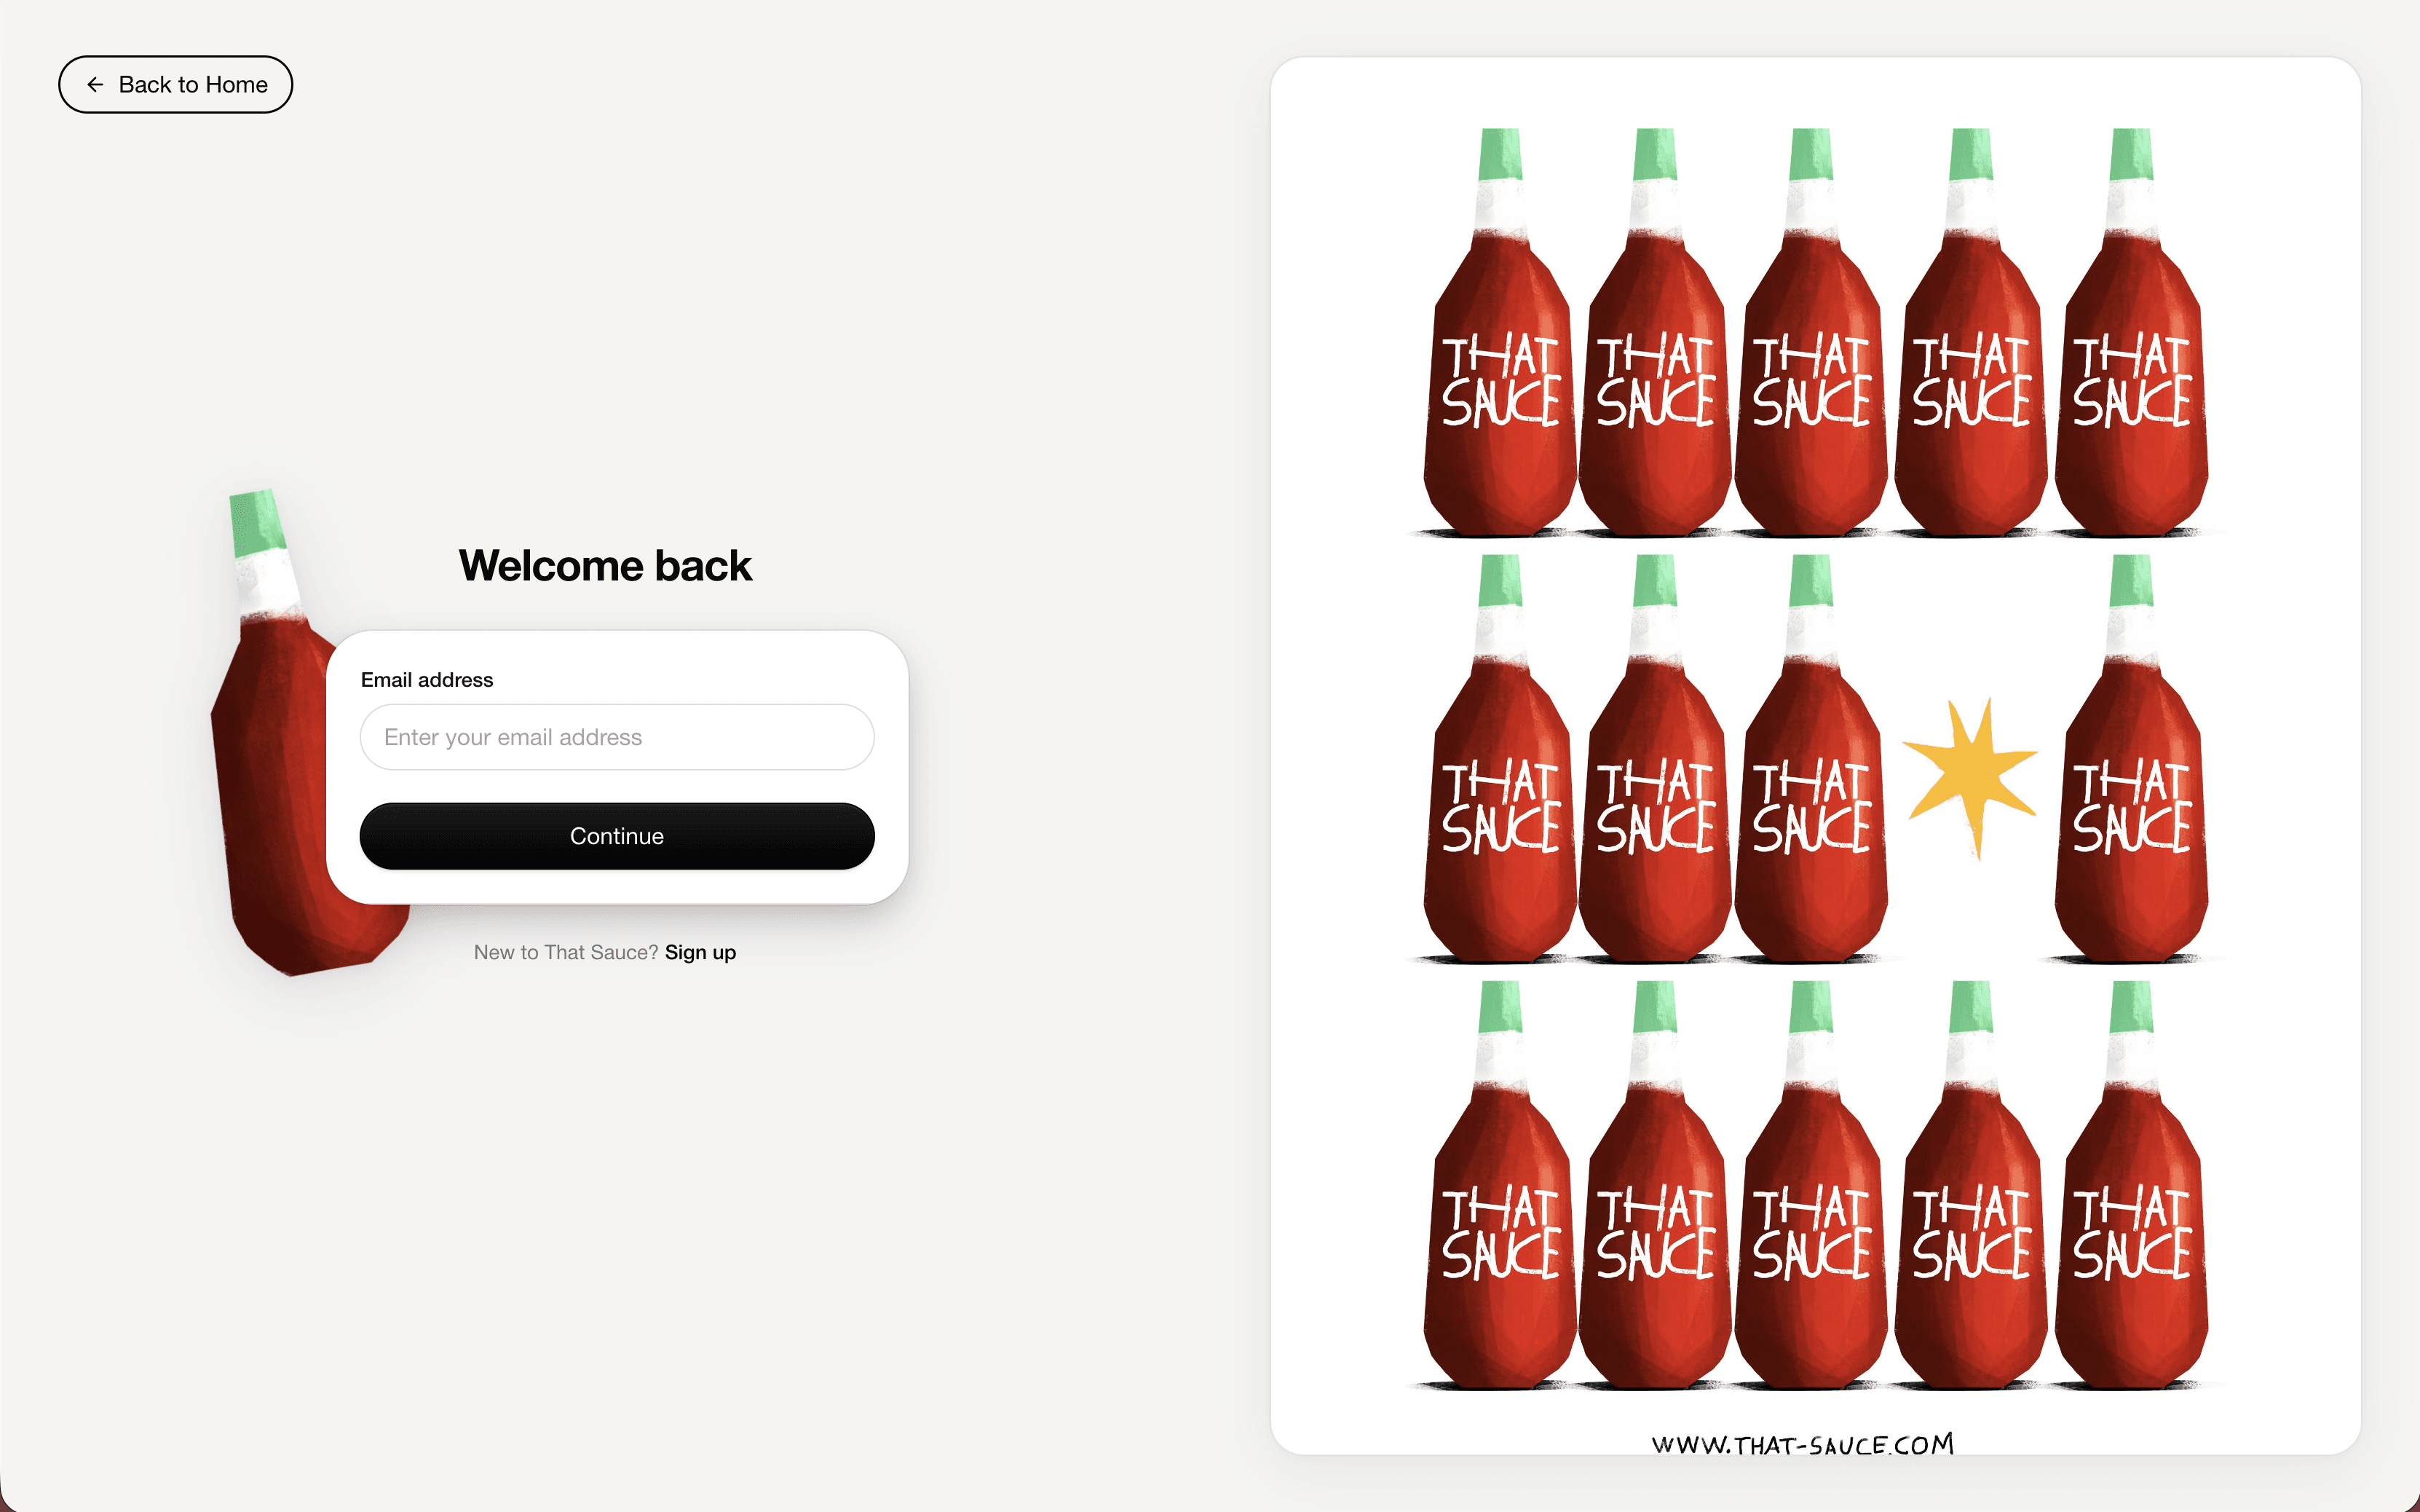Click the left arrow icon in Back to Home
The height and width of the screenshot is (1512, 2420).
[x=95, y=85]
